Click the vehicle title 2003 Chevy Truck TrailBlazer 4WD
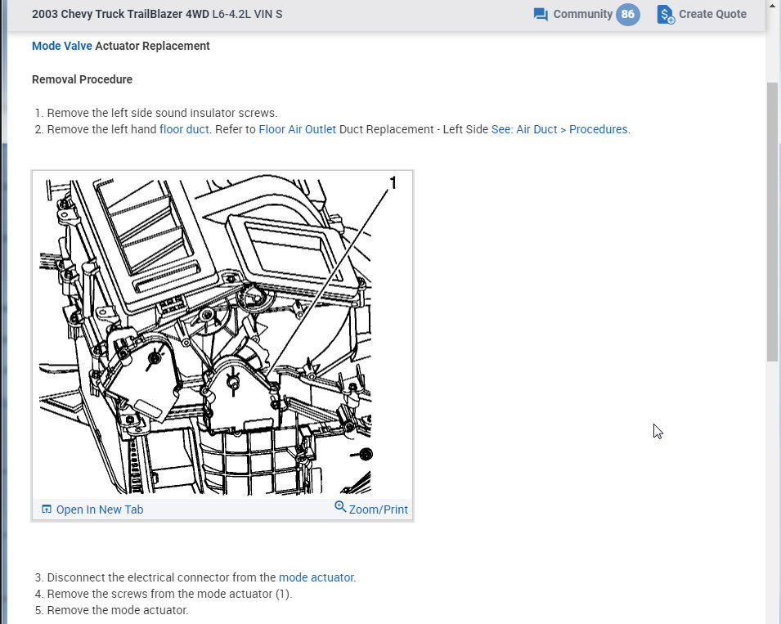The height and width of the screenshot is (624, 781). click(120, 14)
